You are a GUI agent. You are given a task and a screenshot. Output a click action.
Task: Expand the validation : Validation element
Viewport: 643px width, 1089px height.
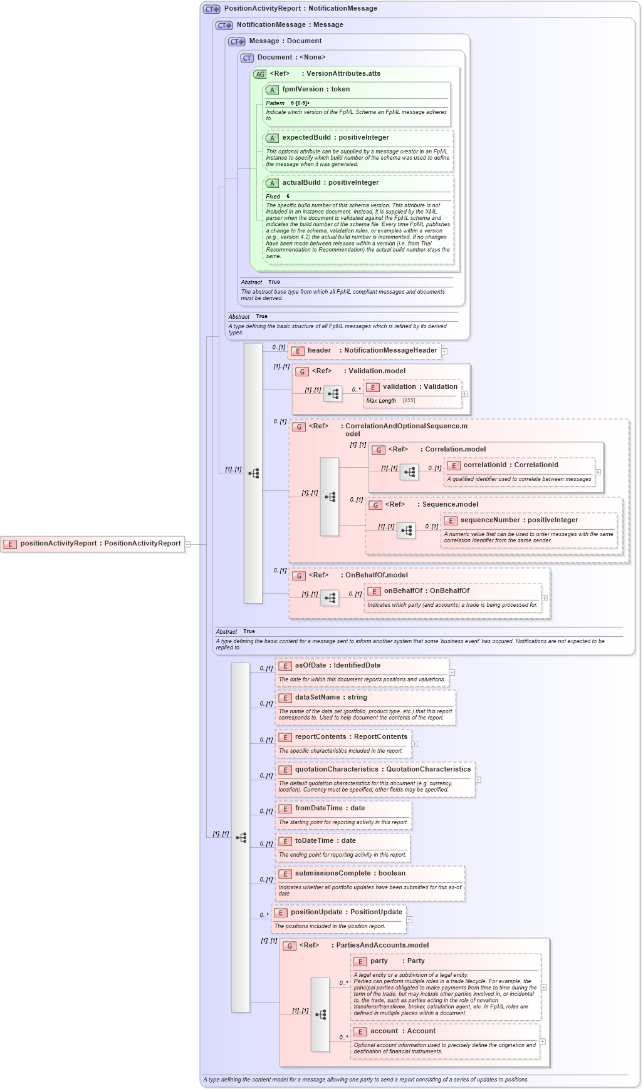[465, 394]
